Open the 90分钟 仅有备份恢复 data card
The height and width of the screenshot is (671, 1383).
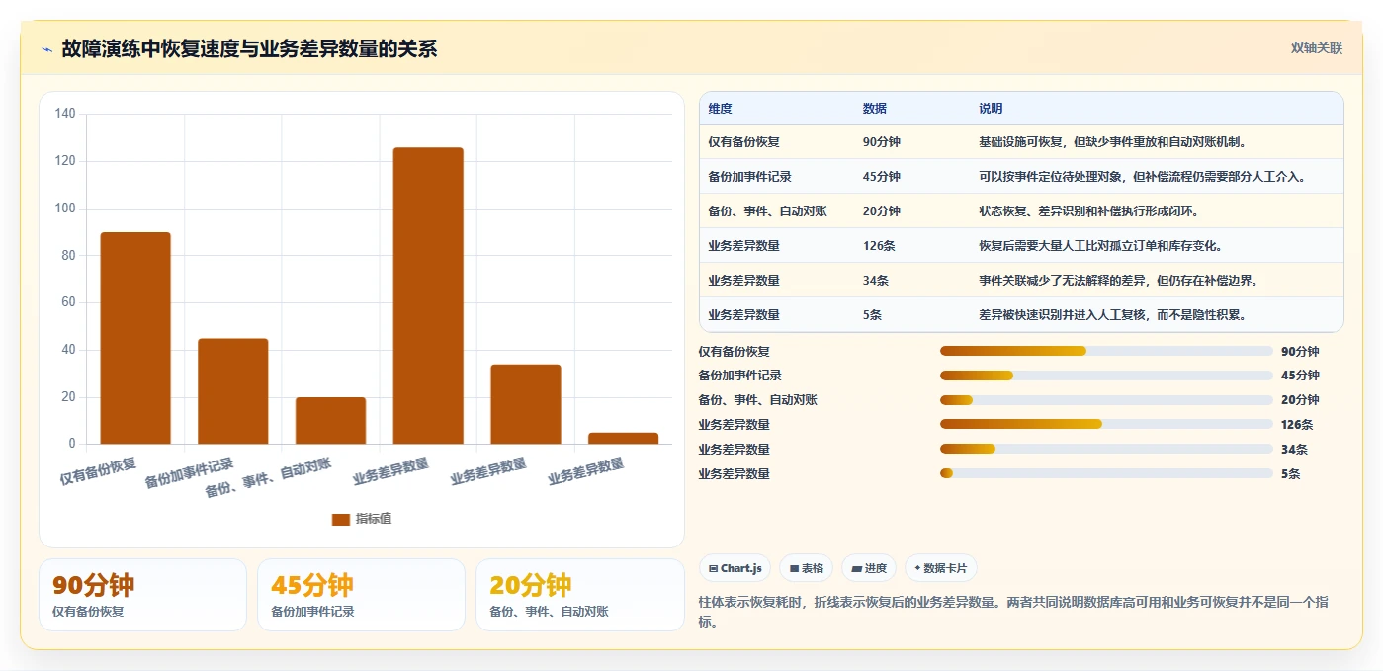142,595
